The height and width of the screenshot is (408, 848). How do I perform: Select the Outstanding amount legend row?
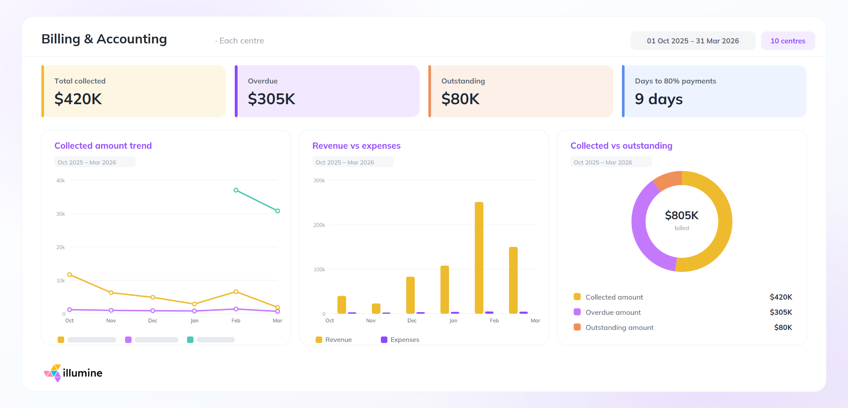point(683,327)
